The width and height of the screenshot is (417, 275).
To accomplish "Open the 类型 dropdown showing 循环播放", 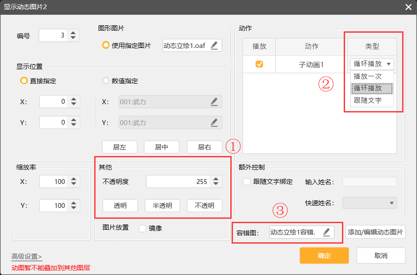I will coord(371,64).
